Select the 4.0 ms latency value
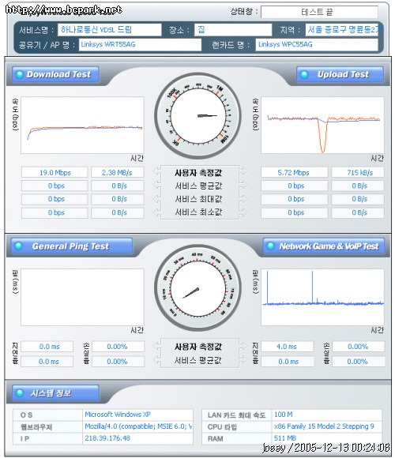 click(288, 347)
